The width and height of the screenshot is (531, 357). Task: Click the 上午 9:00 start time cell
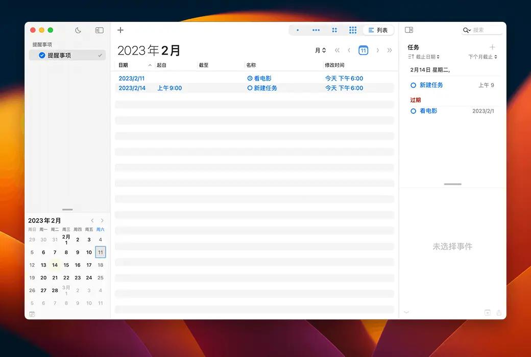click(x=170, y=88)
